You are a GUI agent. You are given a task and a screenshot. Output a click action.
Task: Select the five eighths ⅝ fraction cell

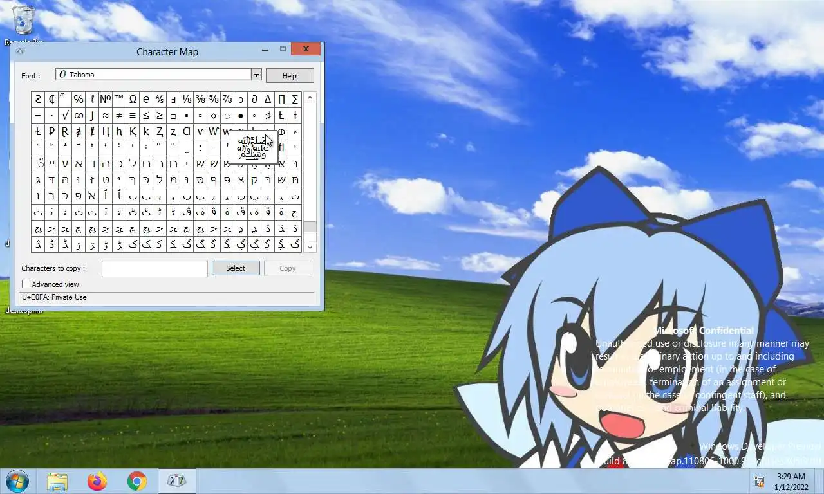[x=214, y=99]
